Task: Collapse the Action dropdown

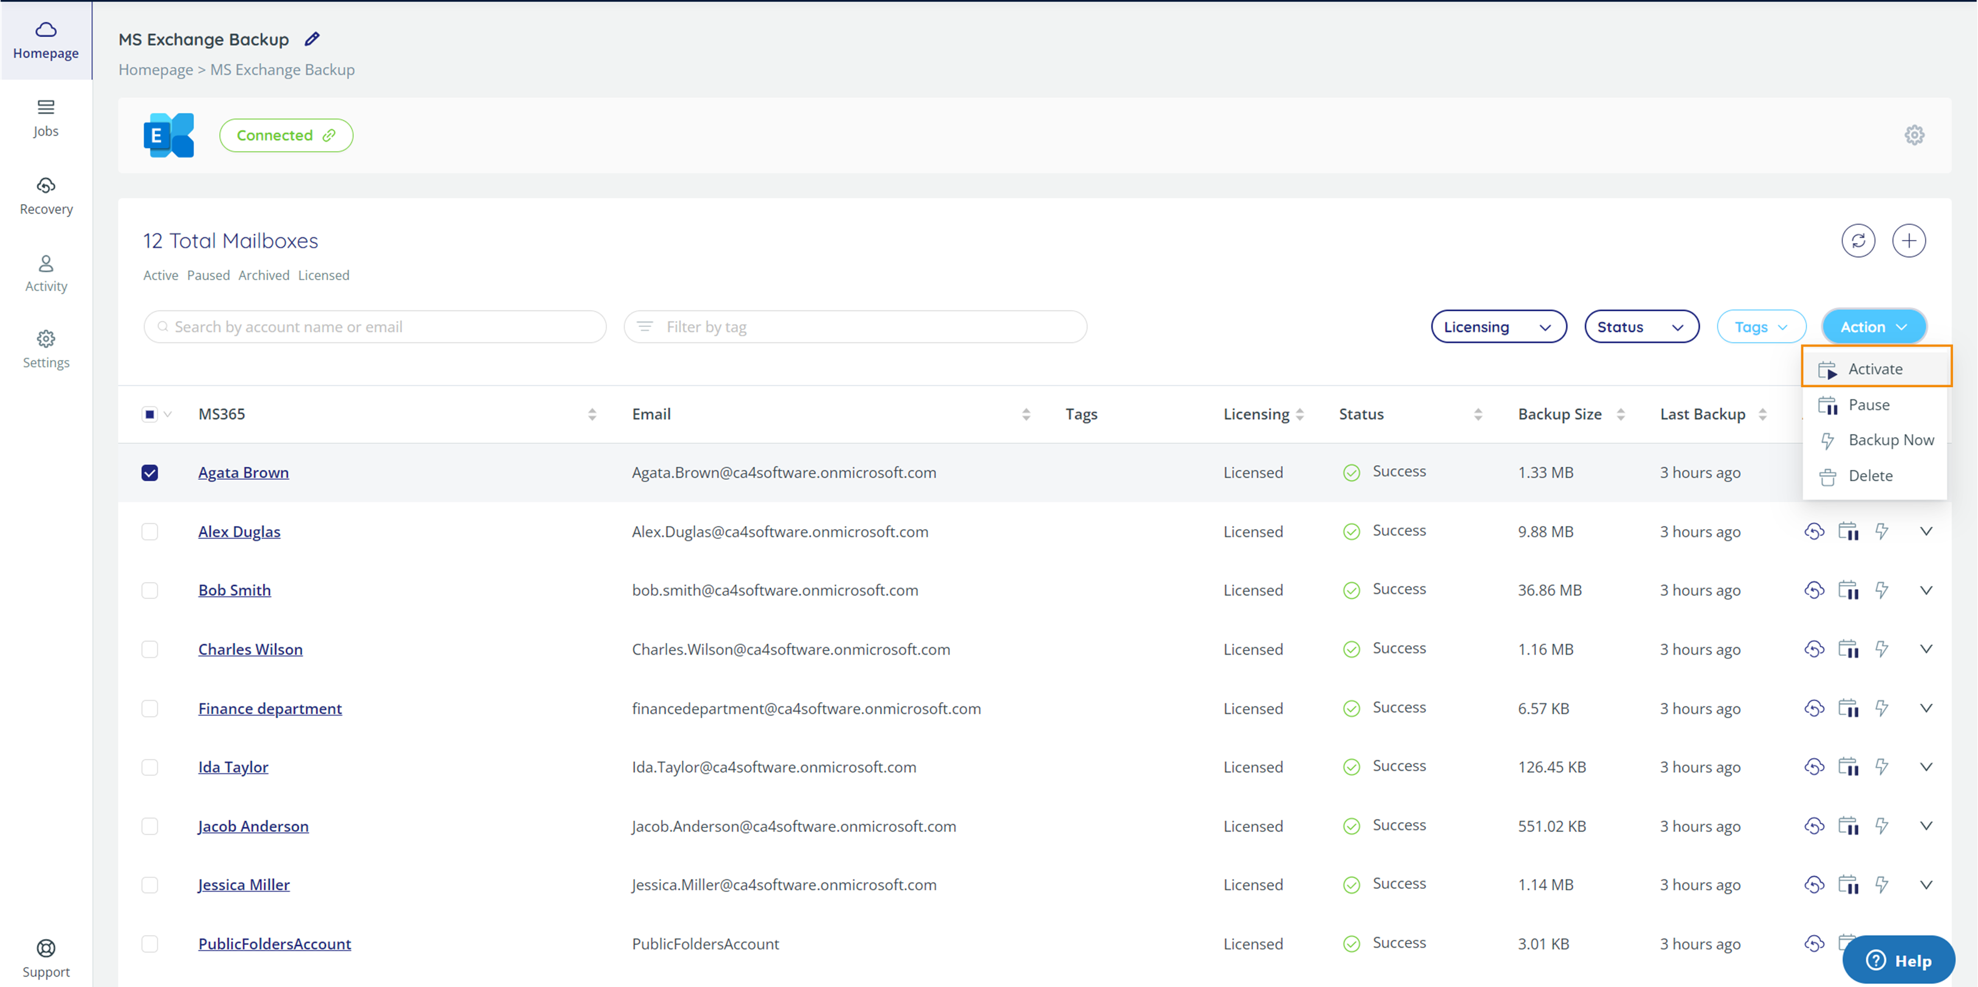Action: 1874,326
